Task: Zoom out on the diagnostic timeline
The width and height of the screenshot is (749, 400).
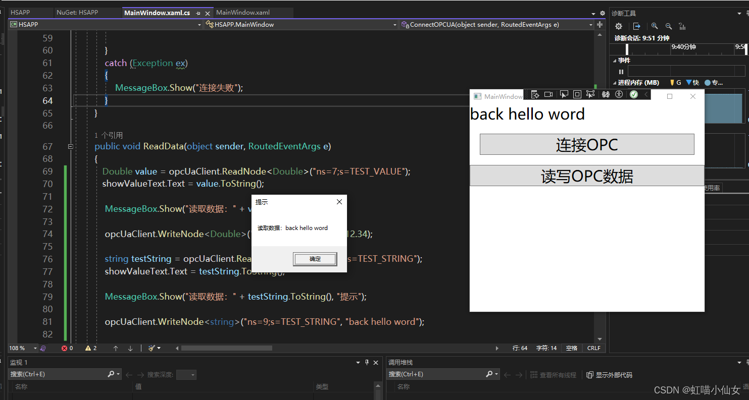Action: (669, 26)
